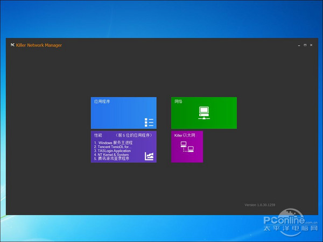The width and height of the screenshot is (323, 242).
Task: Click the linked-computers icon on the Killer 以太网 tile
Action: click(x=187, y=147)
